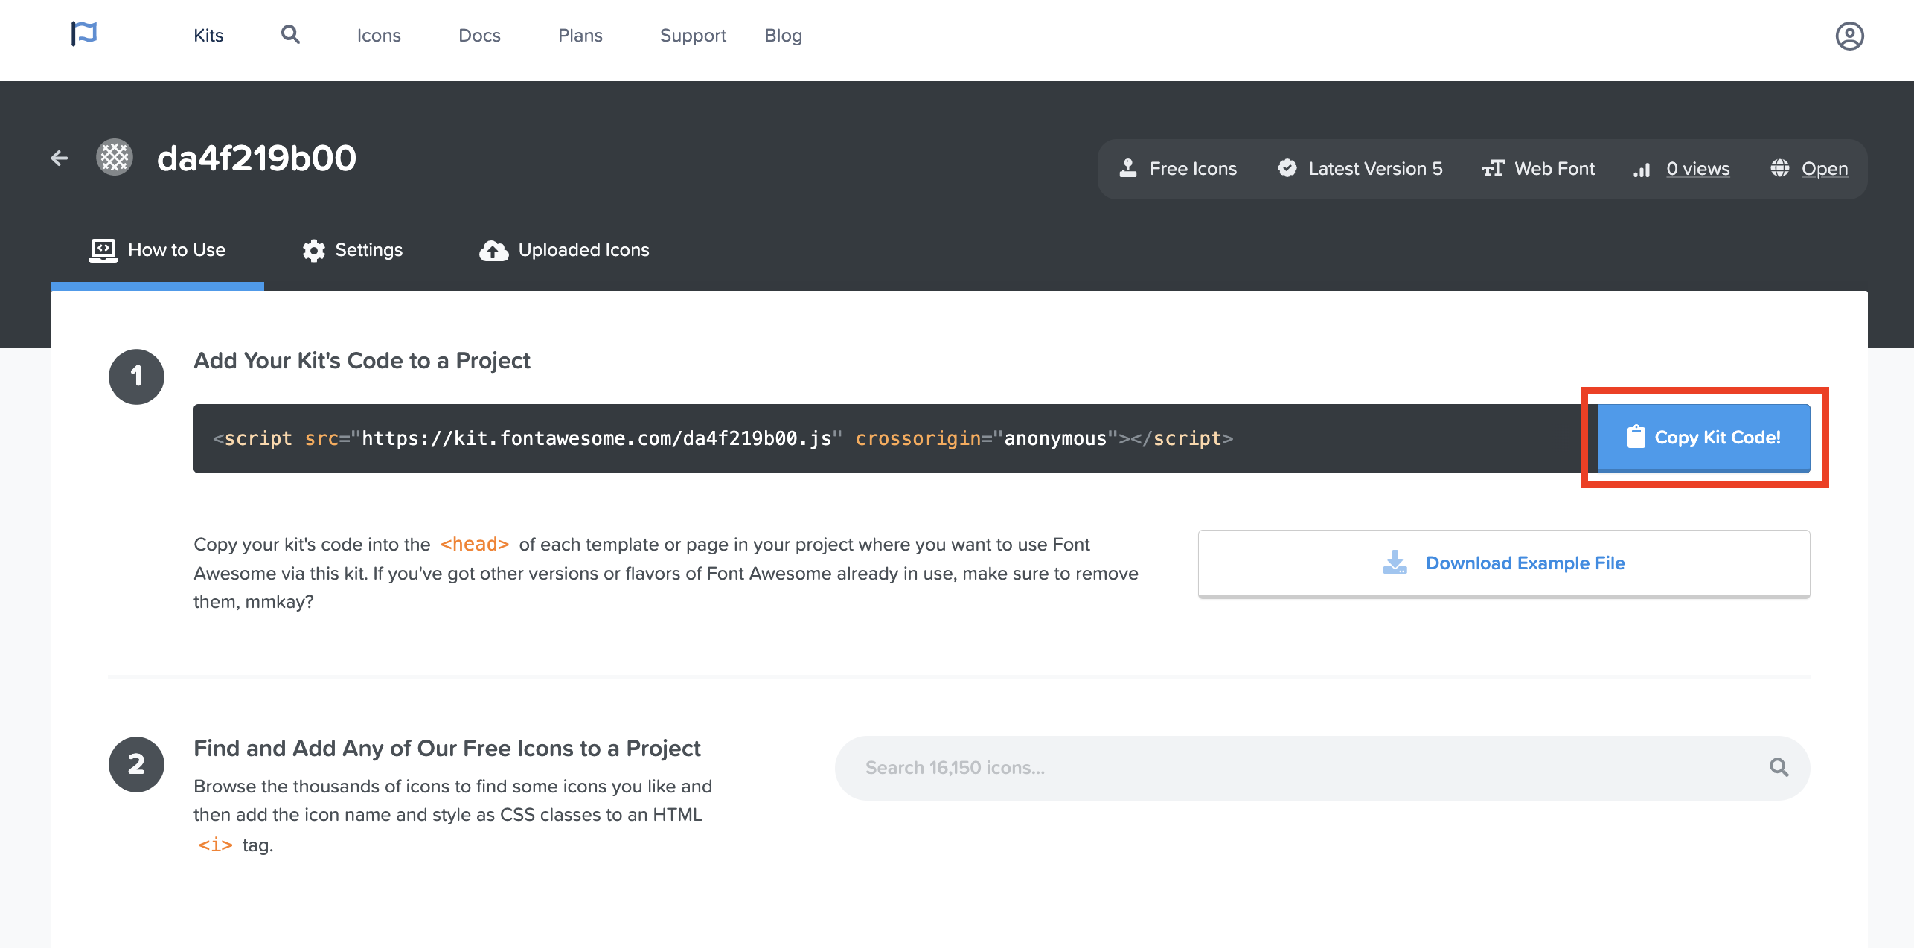
Task: Open the Kits menu item
Action: tap(208, 36)
